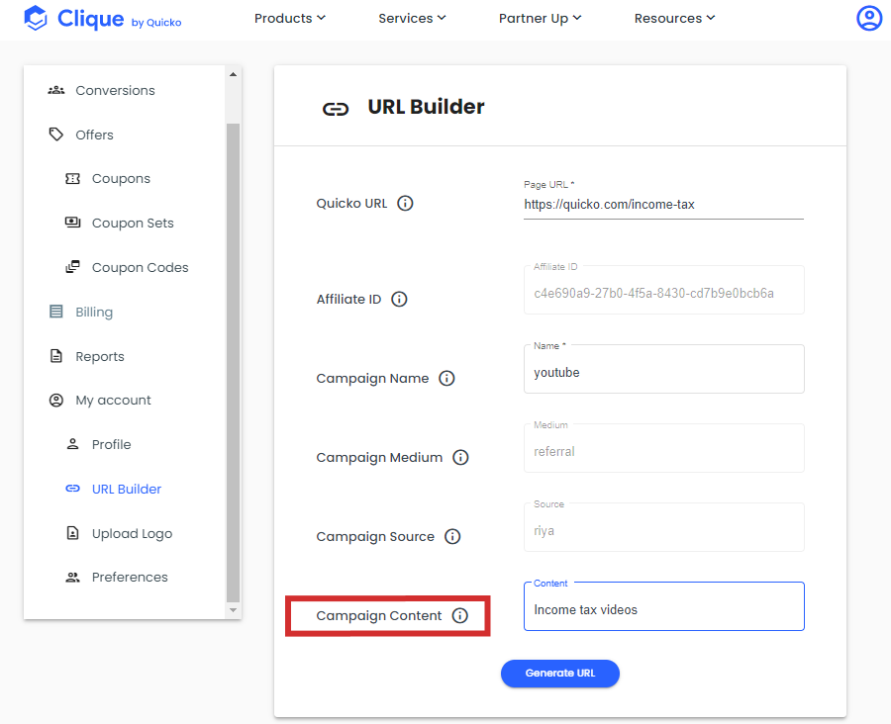Go to Reports in the sidebar
Image resolution: width=891 pixels, height=724 pixels.
[x=86, y=357]
